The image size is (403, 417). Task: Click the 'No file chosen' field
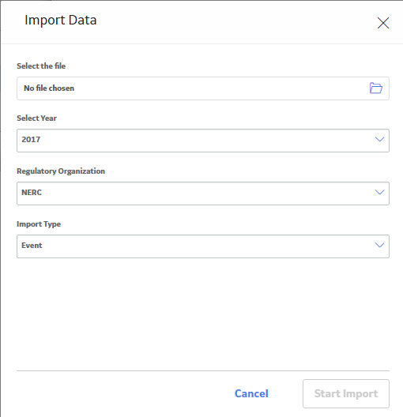point(203,88)
